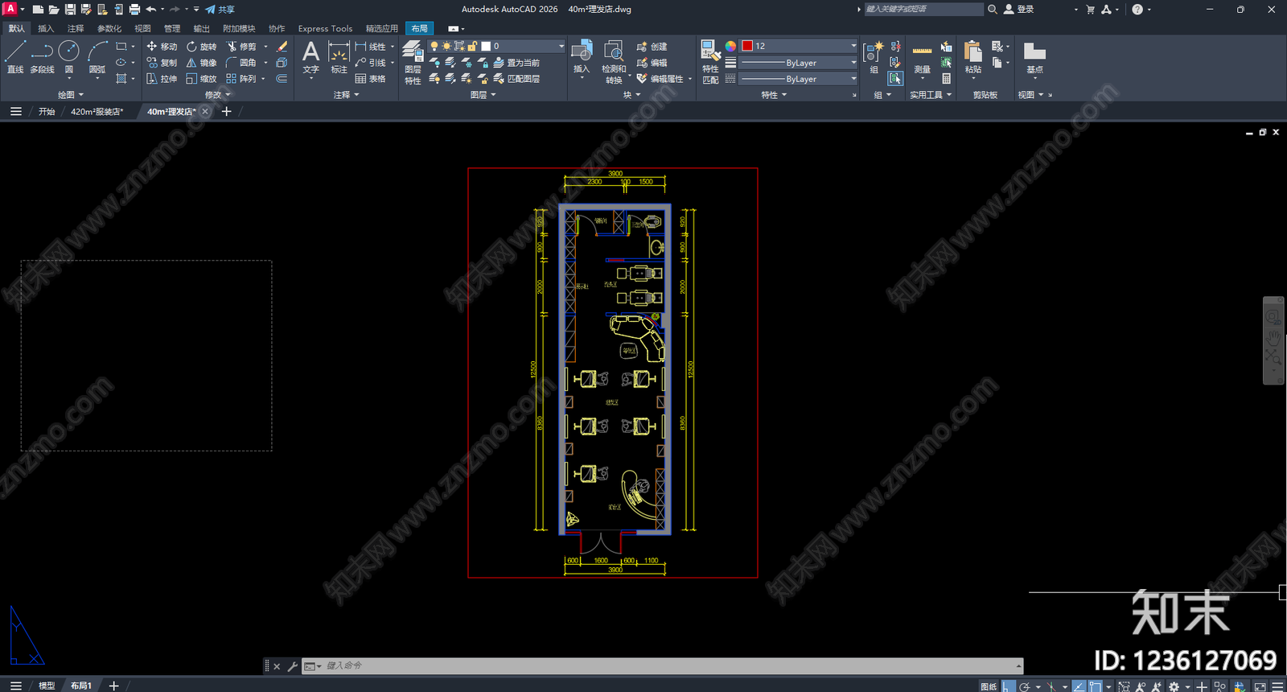Toggle ortho mode in status bar
The width and height of the screenshot is (1287, 692).
(1009, 686)
